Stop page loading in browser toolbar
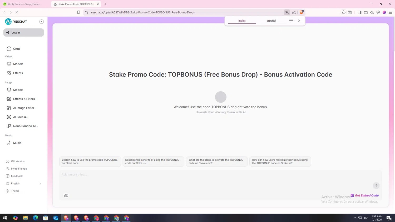 (x=17, y=12)
